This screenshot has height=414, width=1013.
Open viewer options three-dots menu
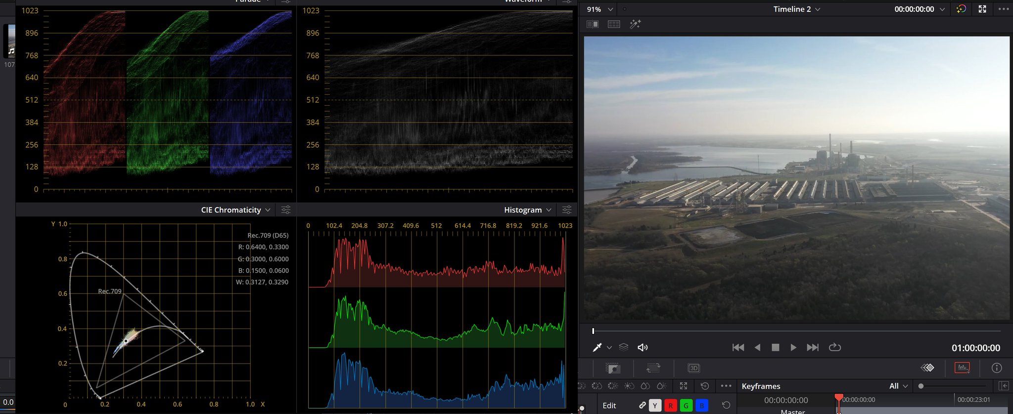(1004, 9)
